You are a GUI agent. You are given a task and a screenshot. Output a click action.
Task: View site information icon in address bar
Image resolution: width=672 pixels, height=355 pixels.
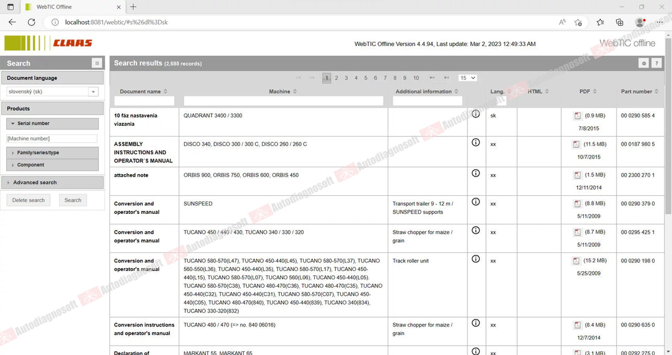55,22
